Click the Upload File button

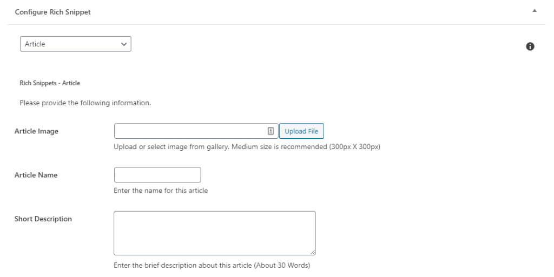(301, 131)
